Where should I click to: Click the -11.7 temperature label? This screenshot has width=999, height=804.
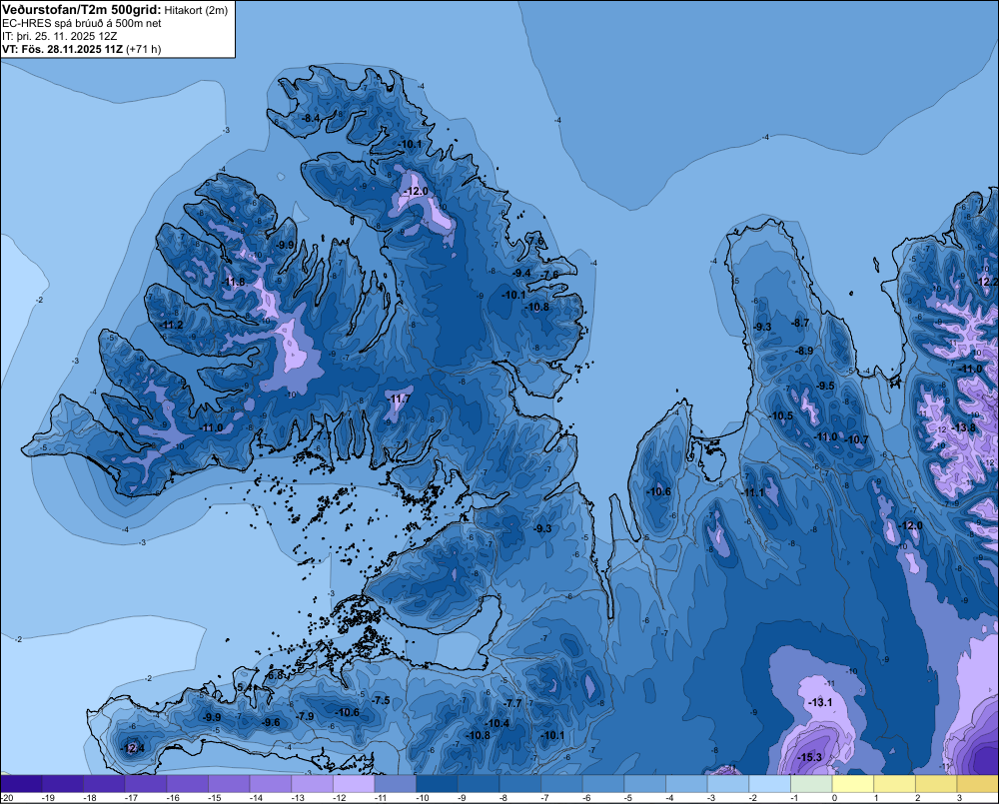click(399, 399)
